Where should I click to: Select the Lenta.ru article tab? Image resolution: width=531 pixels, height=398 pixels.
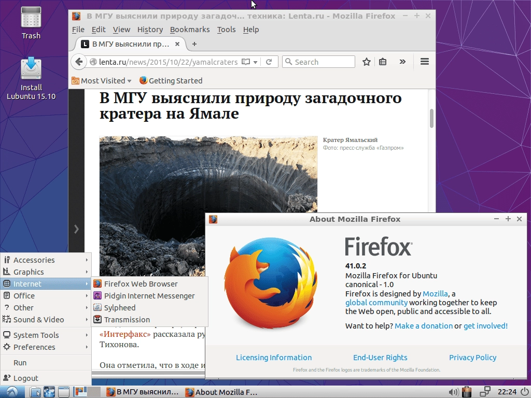[x=130, y=44]
